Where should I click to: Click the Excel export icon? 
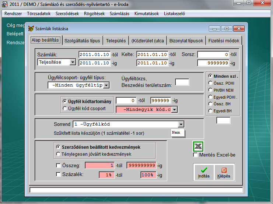pyautogui.click(x=198, y=147)
